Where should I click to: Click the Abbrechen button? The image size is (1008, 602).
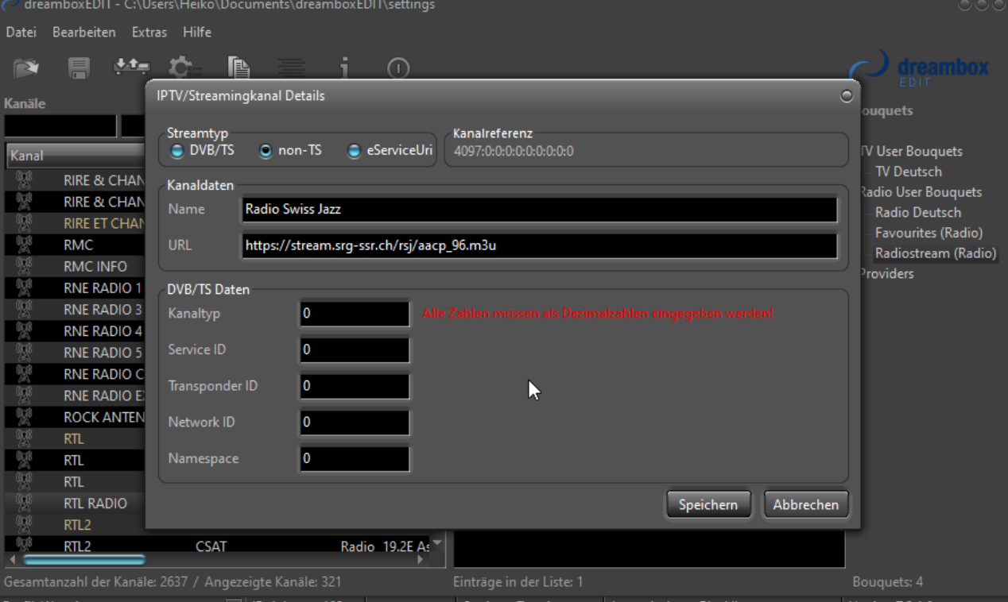tap(805, 504)
